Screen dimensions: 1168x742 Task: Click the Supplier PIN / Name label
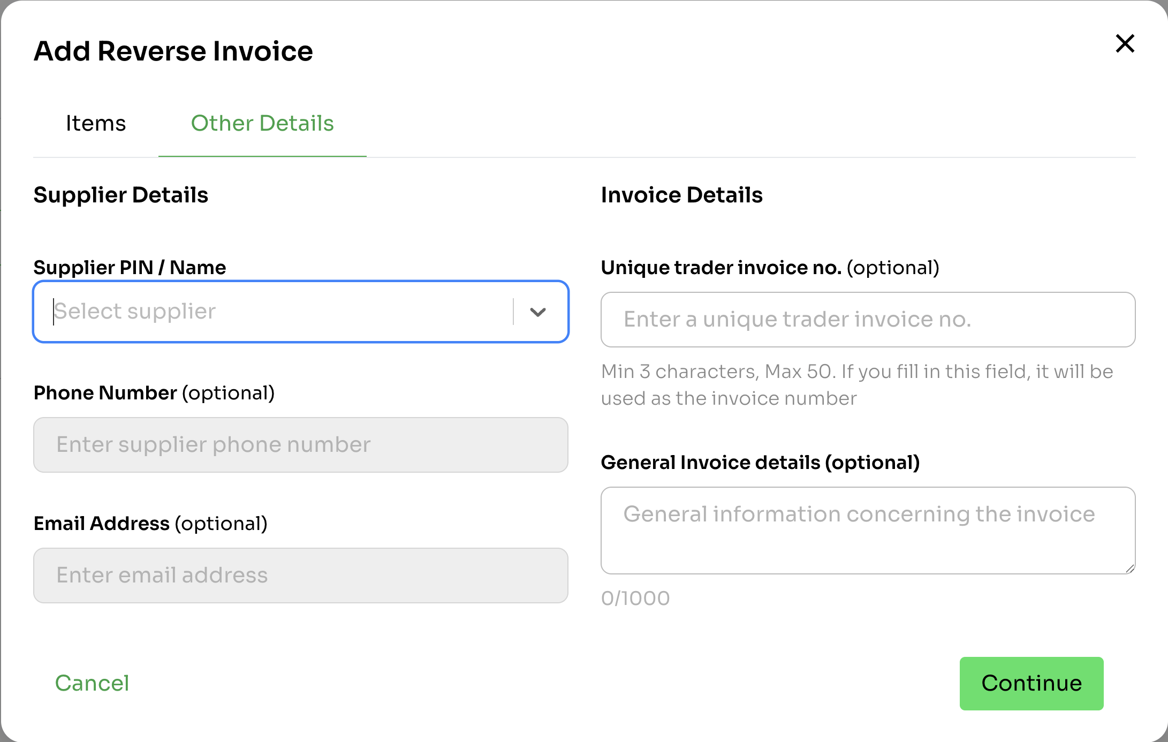[130, 268]
